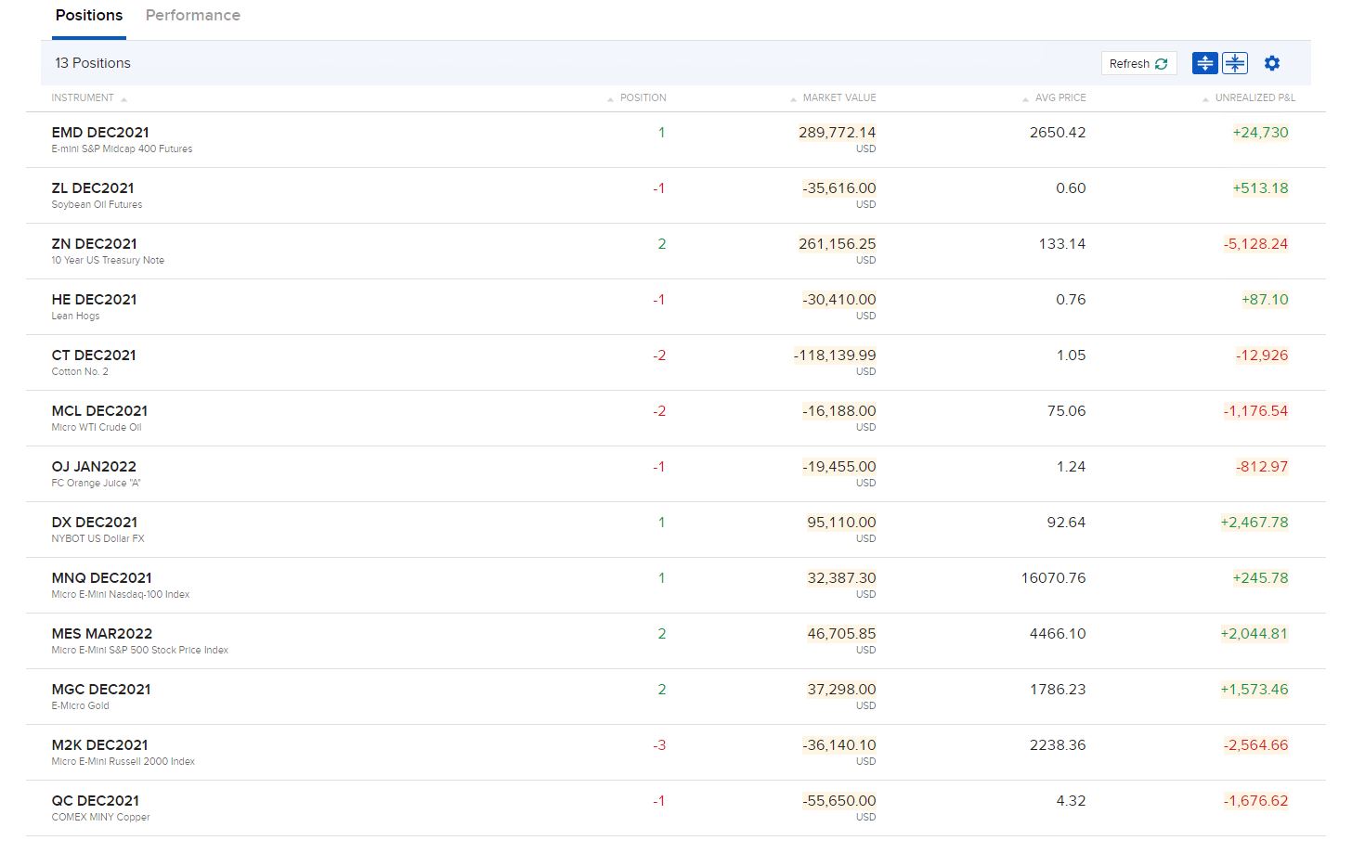The image size is (1352, 853).
Task: Click the MGC DEC2021 E-Micro Gold row
Action: pyautogui.click(x=101, y=690)
